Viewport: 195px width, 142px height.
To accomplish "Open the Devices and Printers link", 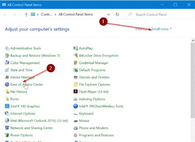I will point(94,77).
